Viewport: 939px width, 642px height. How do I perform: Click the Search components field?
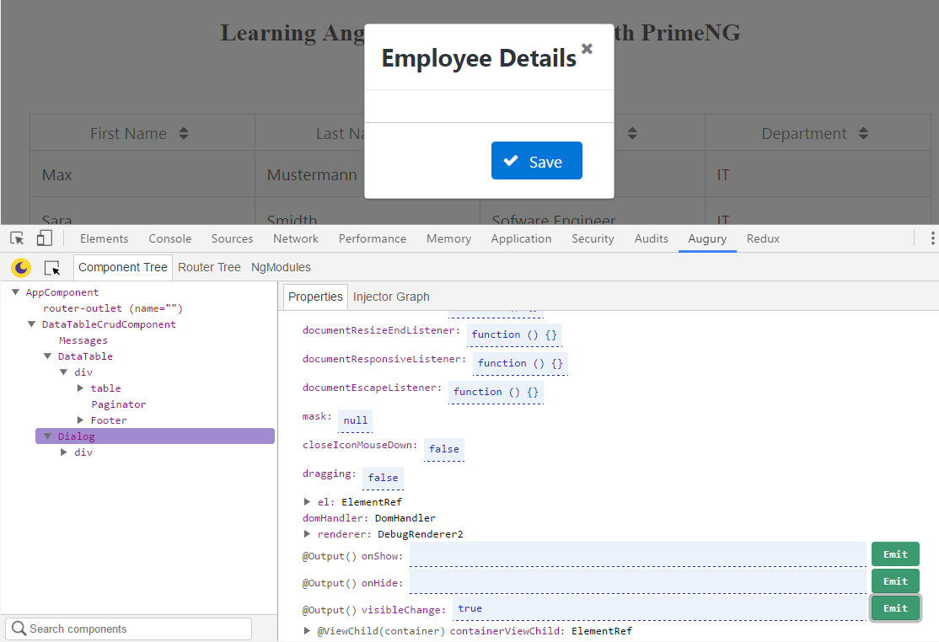(129, 629)
